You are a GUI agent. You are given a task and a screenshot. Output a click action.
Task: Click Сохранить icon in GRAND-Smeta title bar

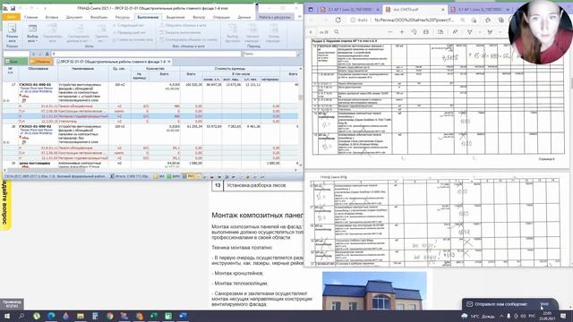pyautogui.click(x=13, y=8)
